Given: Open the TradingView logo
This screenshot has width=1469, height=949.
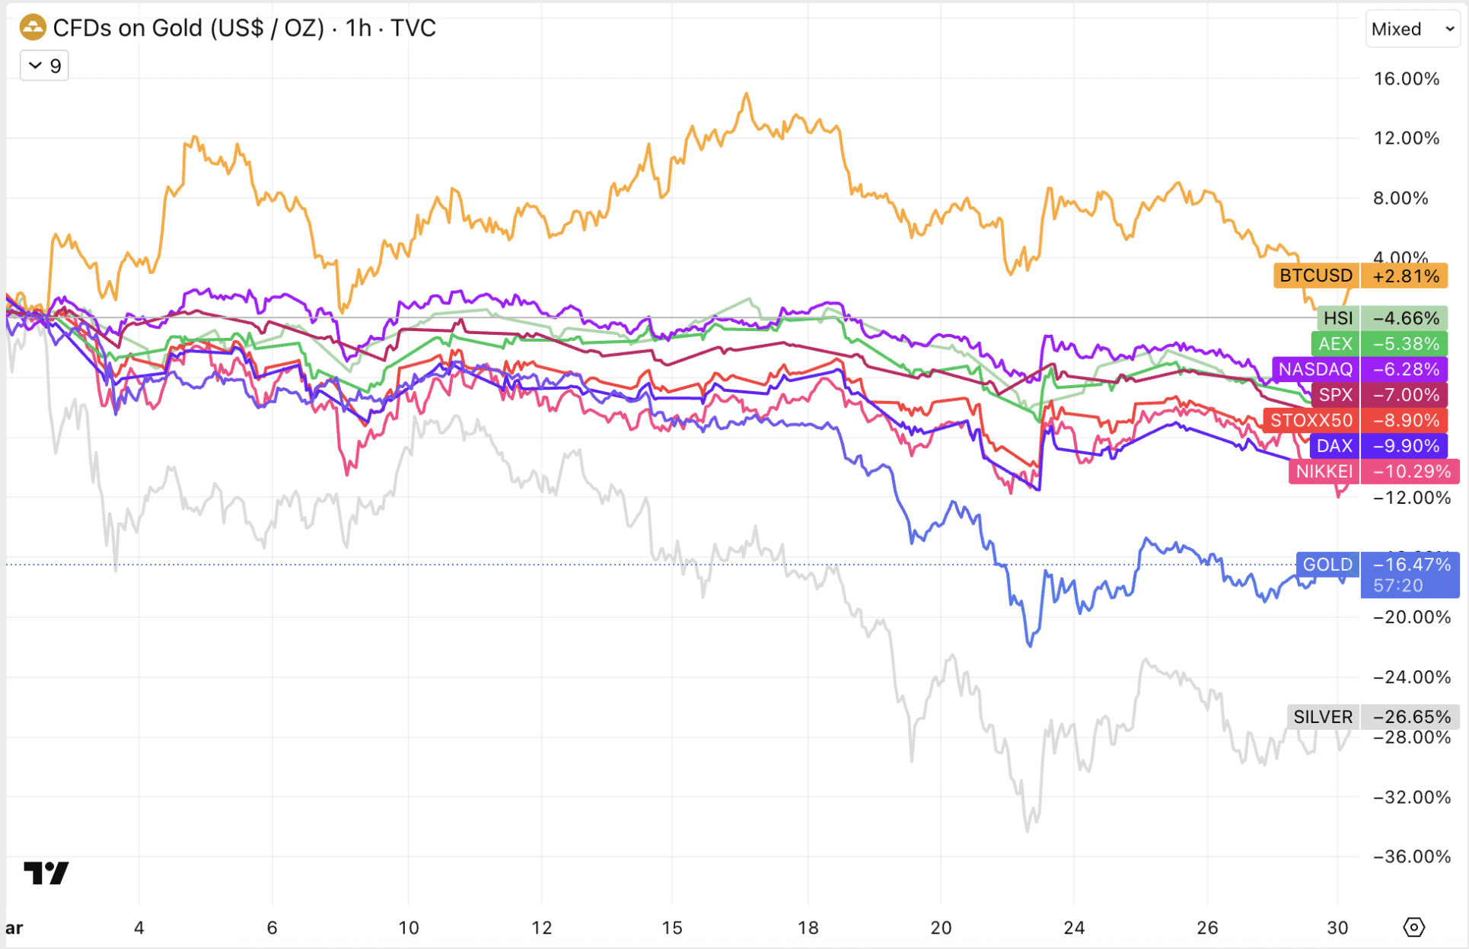Looking at the screenshot, I should [46, 873].
